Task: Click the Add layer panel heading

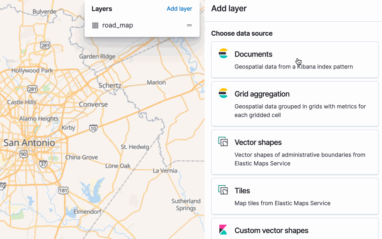Action: coord(229,9)
